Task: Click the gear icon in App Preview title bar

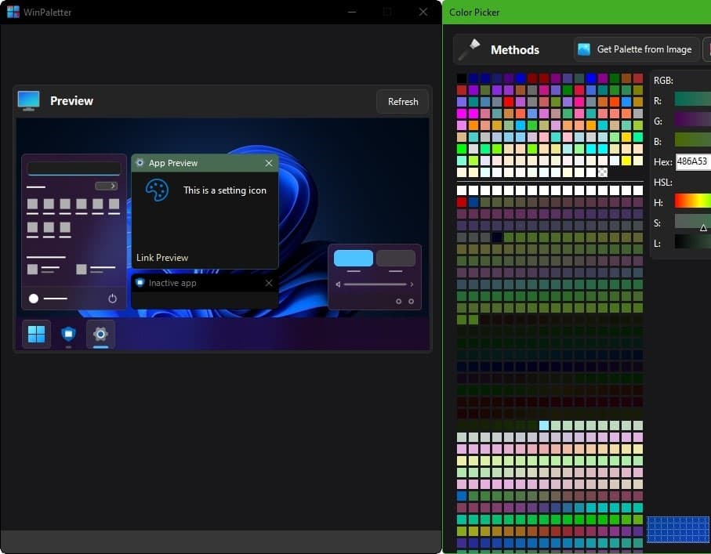Action: tap(140, 163)
